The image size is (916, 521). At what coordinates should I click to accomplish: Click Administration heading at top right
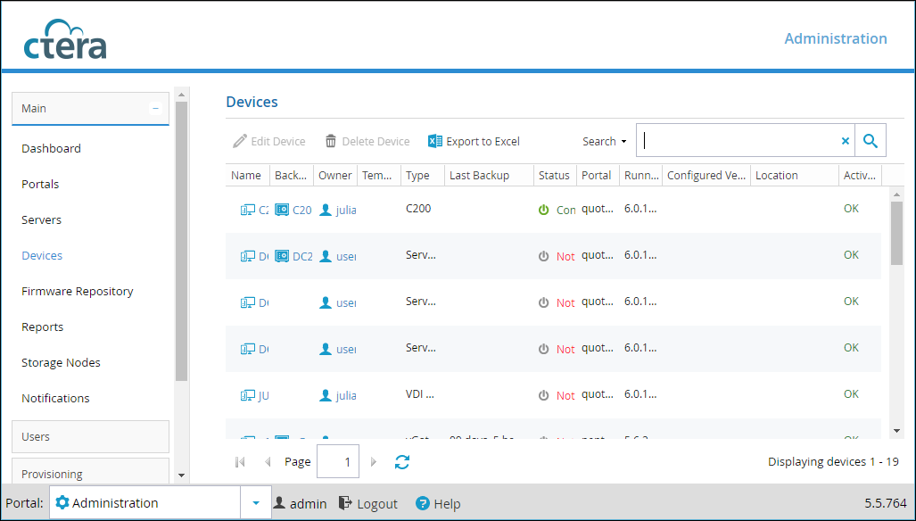point(836,38)
